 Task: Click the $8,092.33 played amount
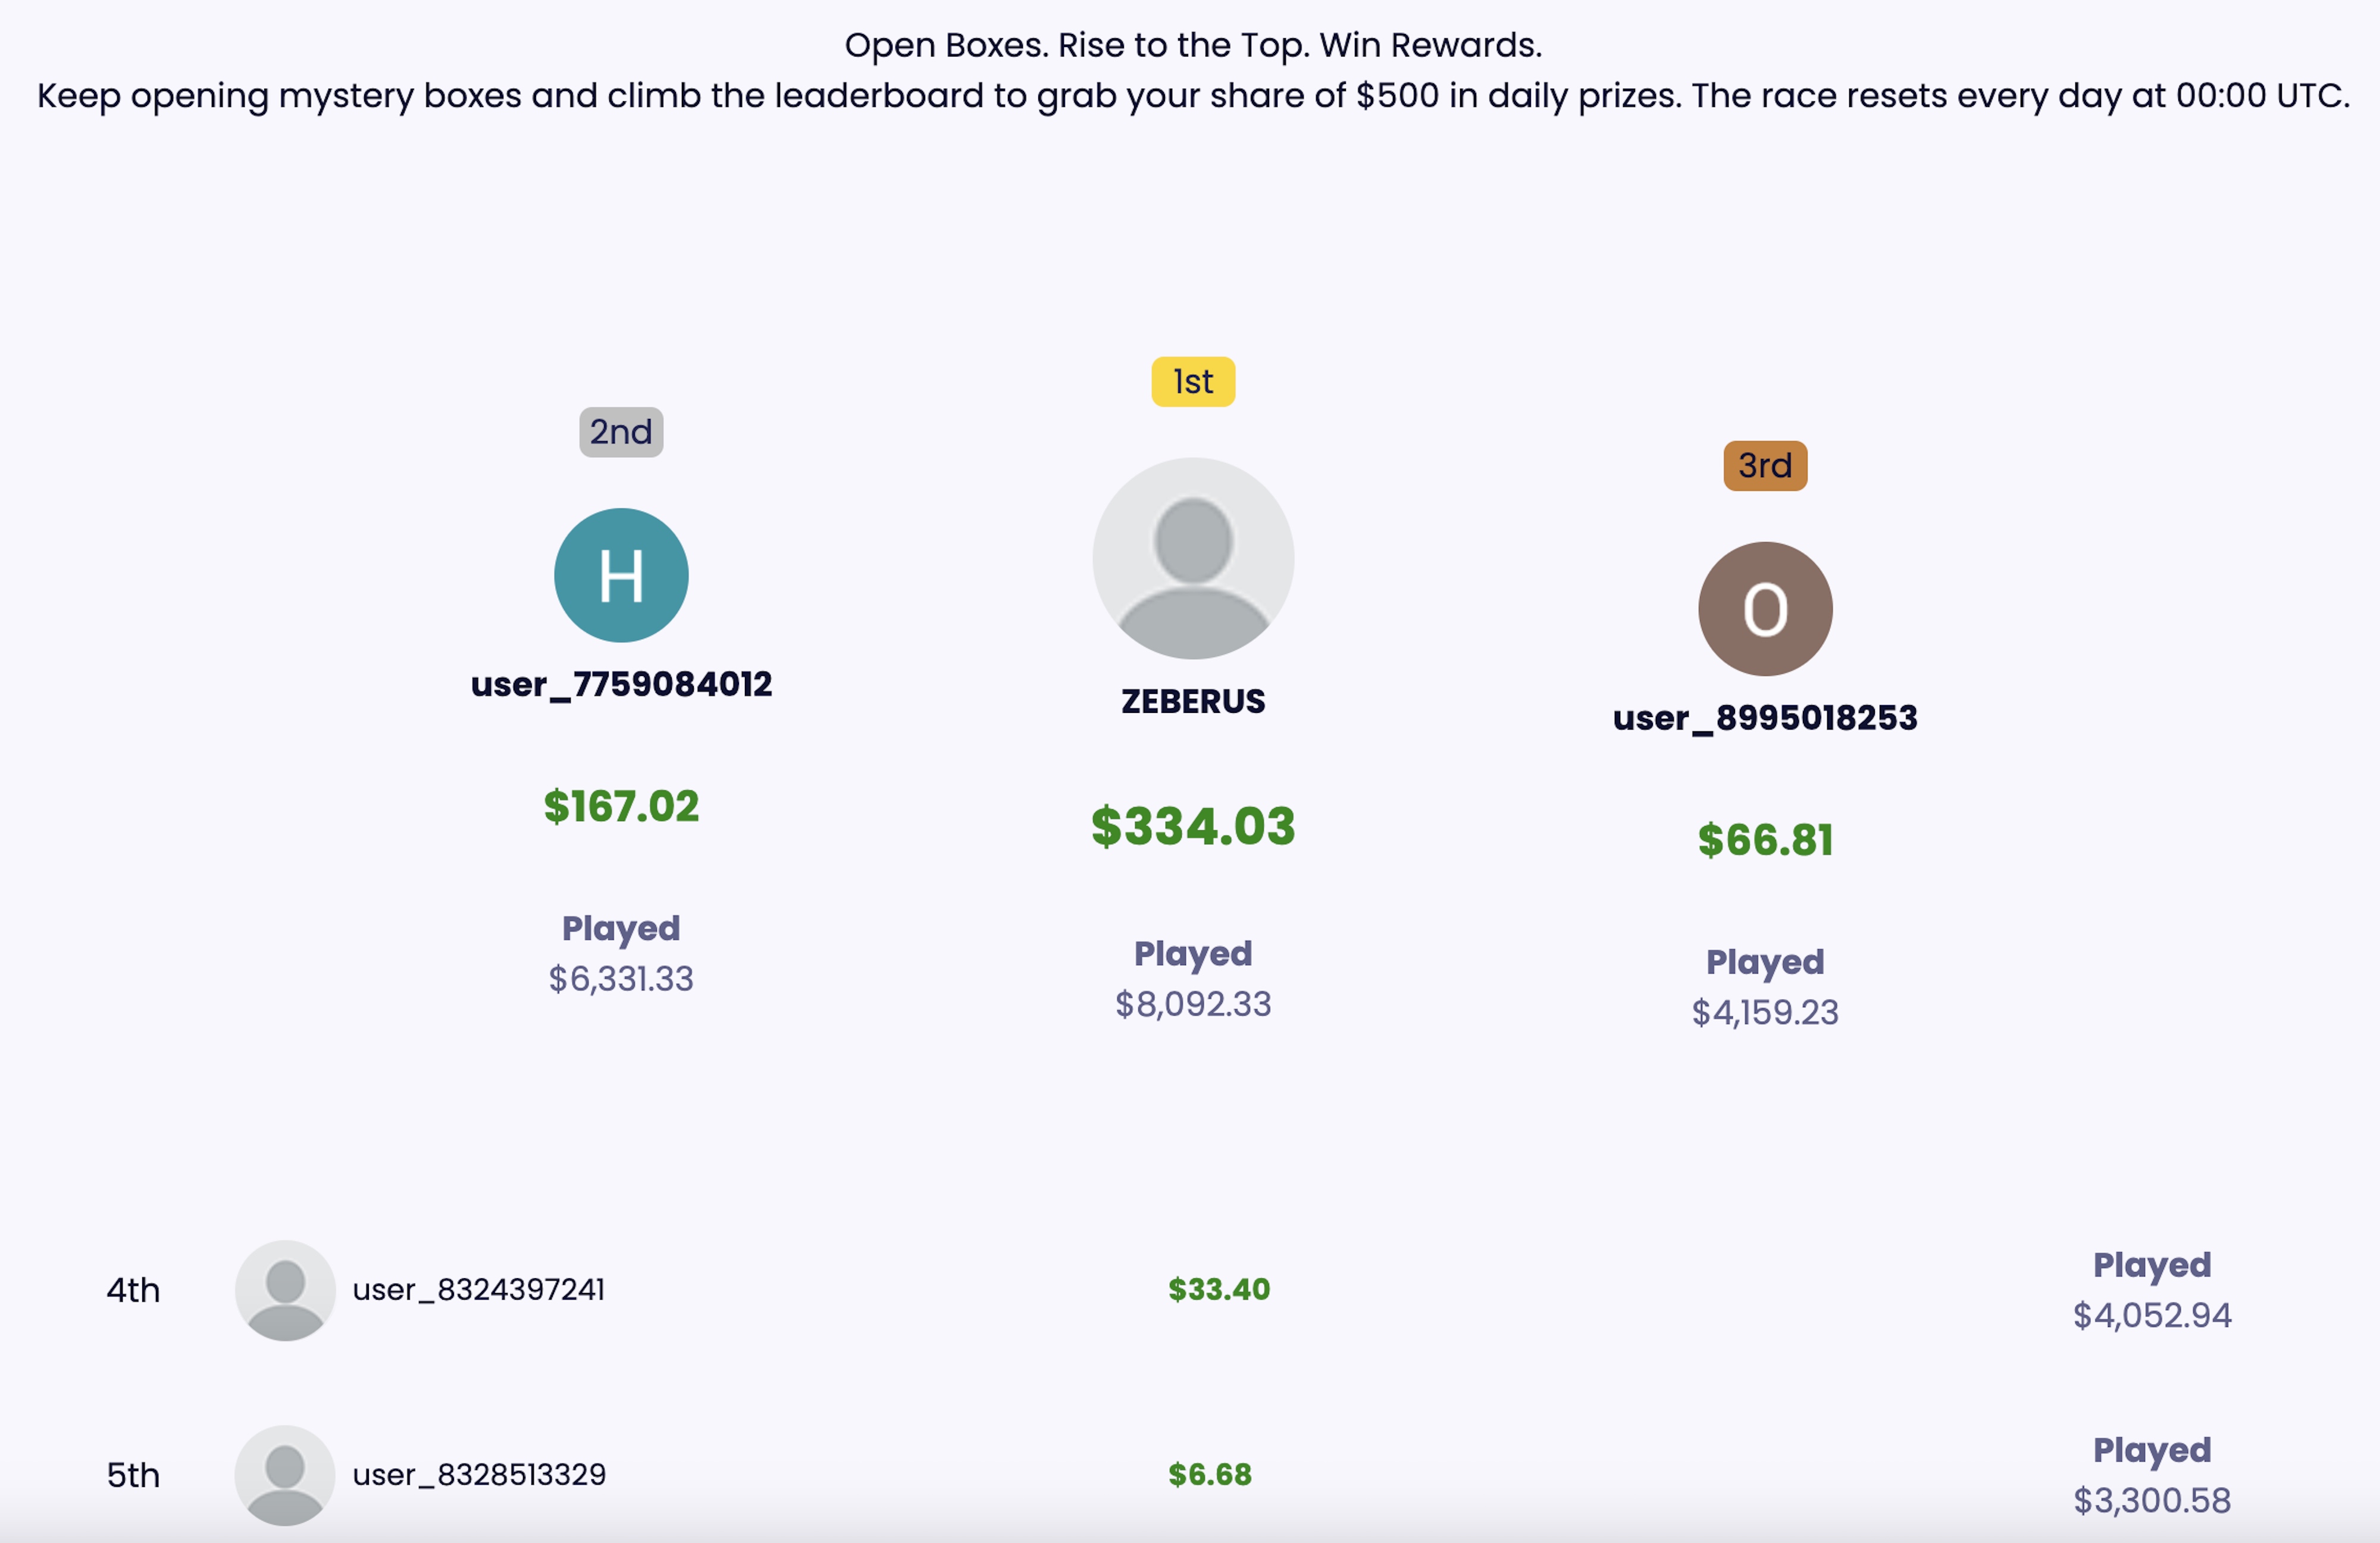[x=1192, y=1005]
